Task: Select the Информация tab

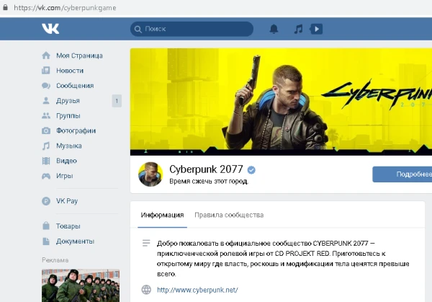Action: pos(162,215)
